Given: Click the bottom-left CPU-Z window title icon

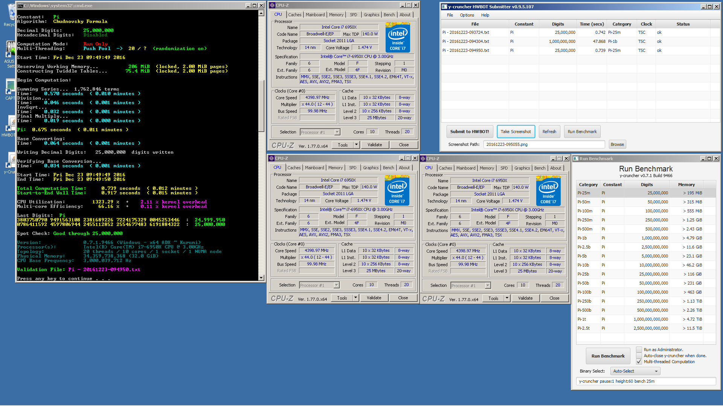Looking at the screenshot, I should (x=272, y=158).
